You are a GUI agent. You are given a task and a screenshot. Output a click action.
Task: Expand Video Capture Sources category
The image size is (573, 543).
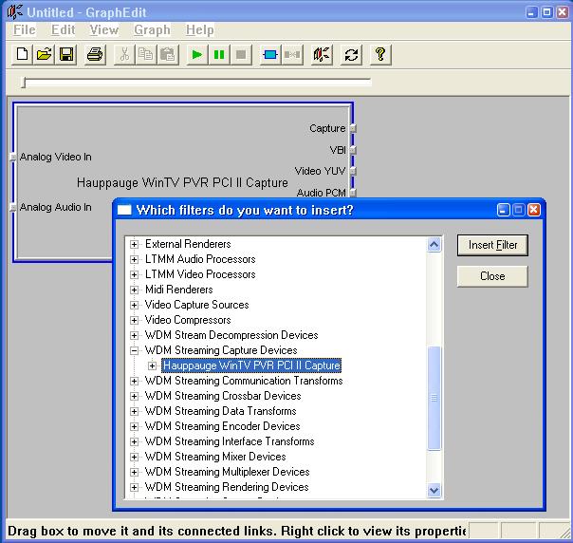point(134,305)
